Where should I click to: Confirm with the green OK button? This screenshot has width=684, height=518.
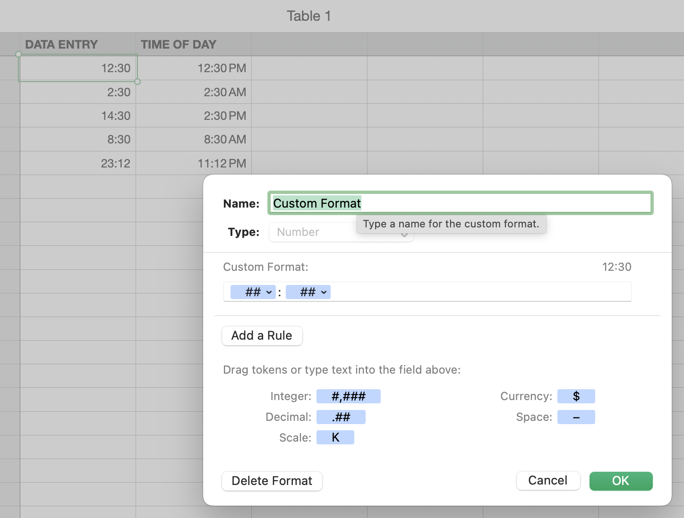(621, 481)
